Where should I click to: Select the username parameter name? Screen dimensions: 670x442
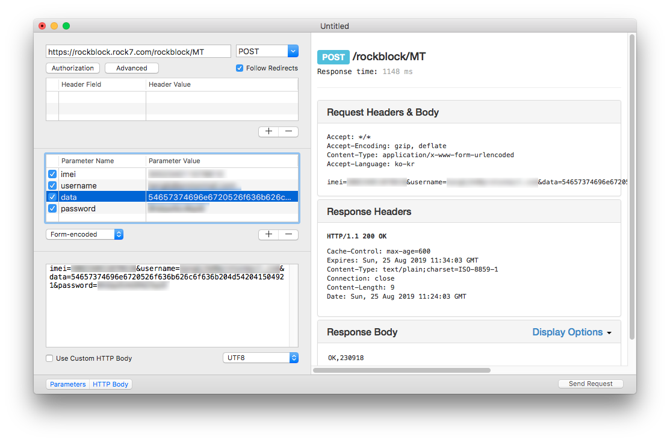(79, 185)
